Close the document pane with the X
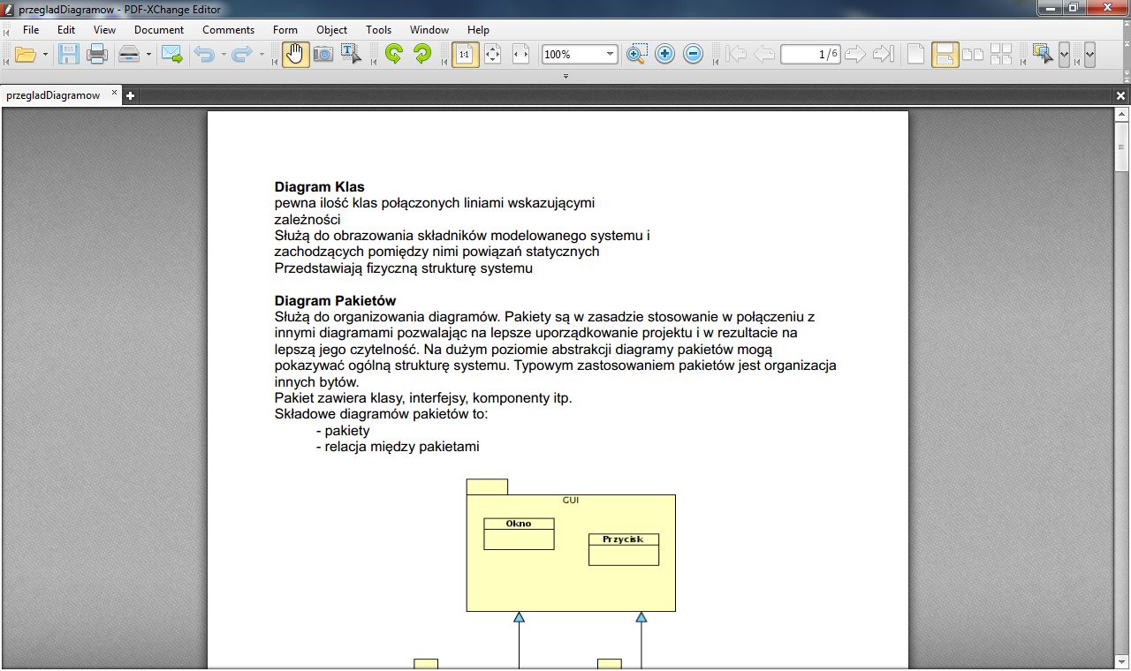Image resolution: width=1131 pixels, height=671 pixels. point(1120,95)
